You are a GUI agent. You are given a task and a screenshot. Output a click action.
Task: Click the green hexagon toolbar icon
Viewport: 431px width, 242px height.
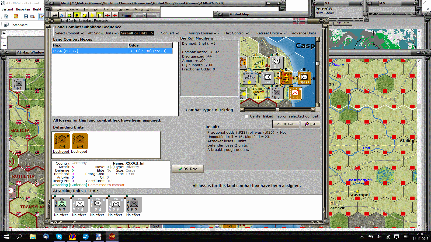(69, 16)
